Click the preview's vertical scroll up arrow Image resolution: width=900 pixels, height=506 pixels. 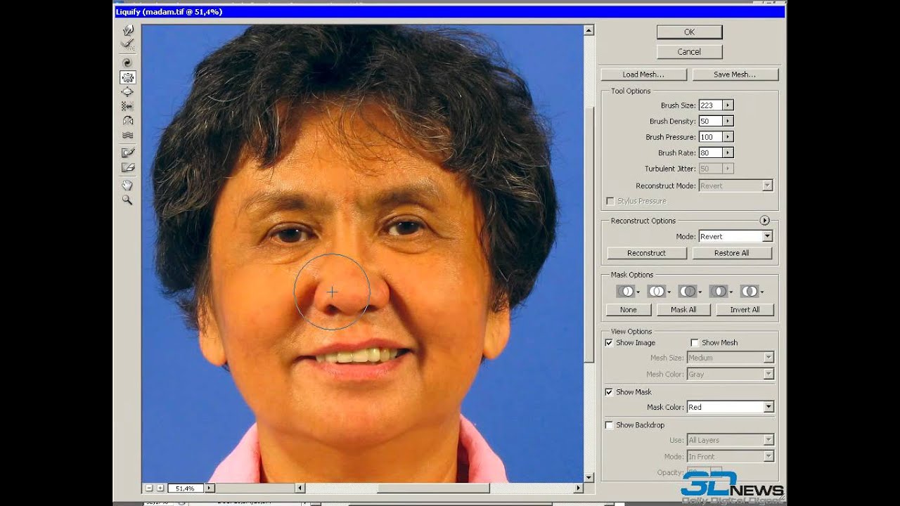point(589,30)
